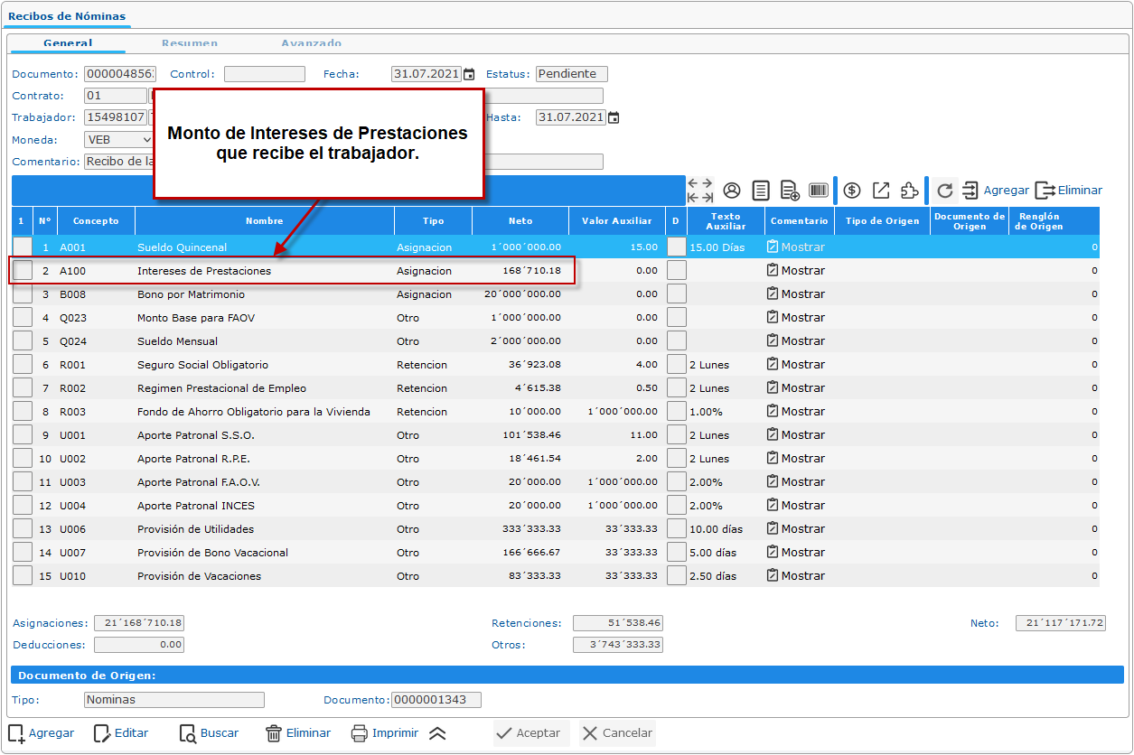This screenshot has height=755, width=1134.
Task: Open the calendar picker beside Fecha
Action: 469,75
